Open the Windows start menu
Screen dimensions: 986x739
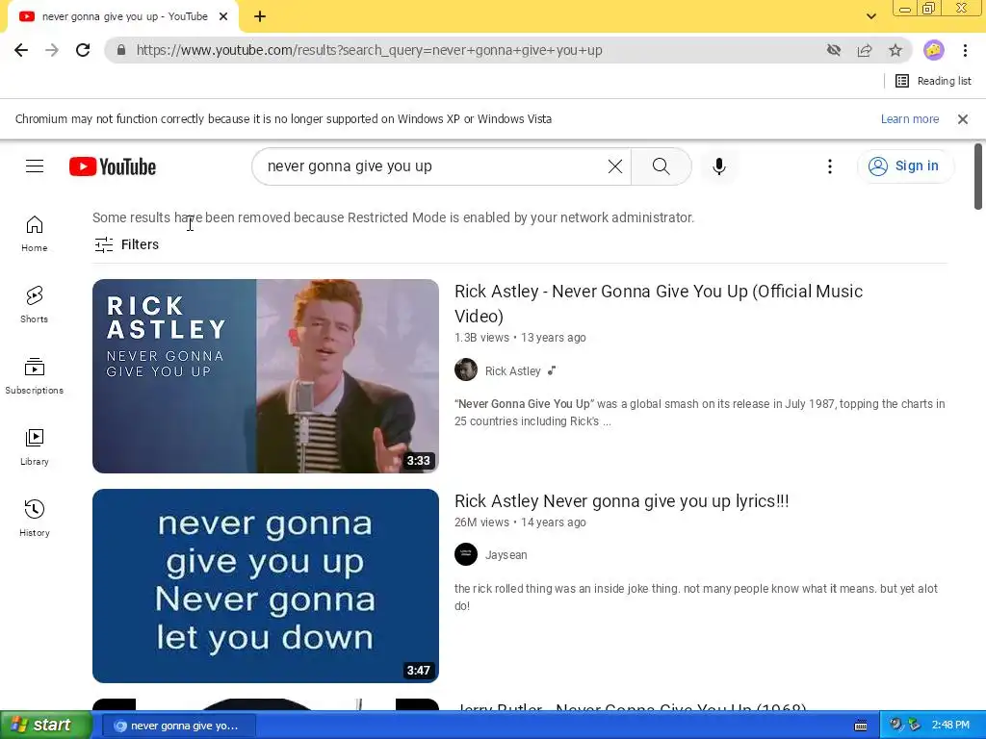coord(46,726)
